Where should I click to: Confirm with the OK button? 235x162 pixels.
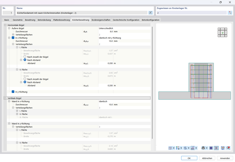point(189,158)
